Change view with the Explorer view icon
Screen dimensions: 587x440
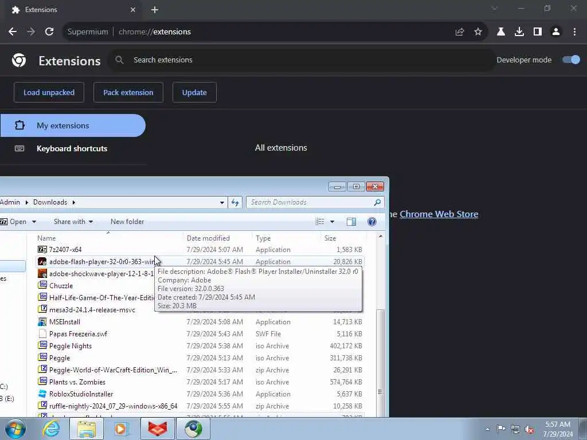(x=320, y=222)
